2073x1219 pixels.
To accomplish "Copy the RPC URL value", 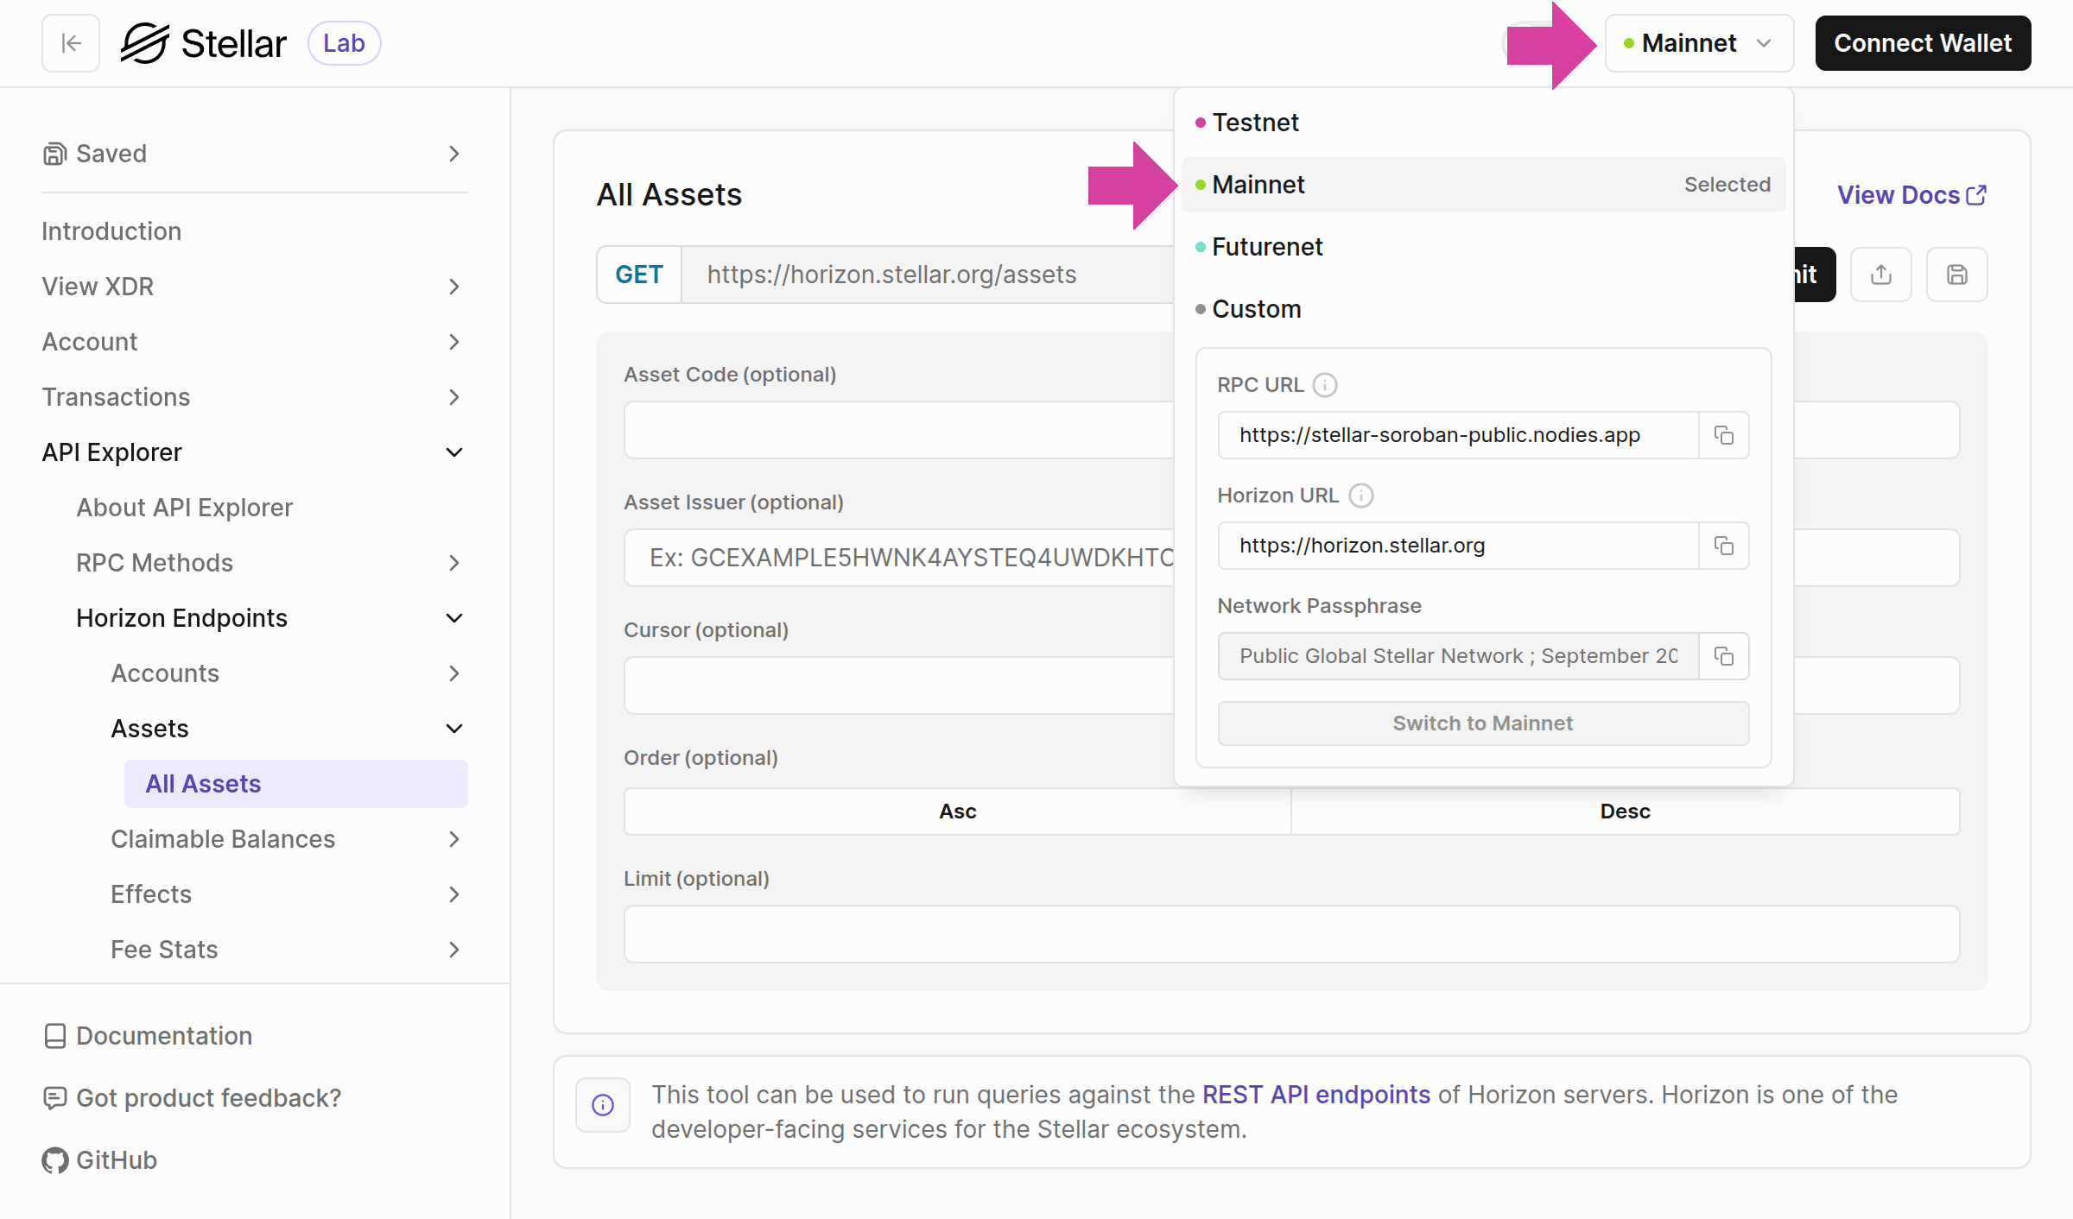I will click(1723, 435).
